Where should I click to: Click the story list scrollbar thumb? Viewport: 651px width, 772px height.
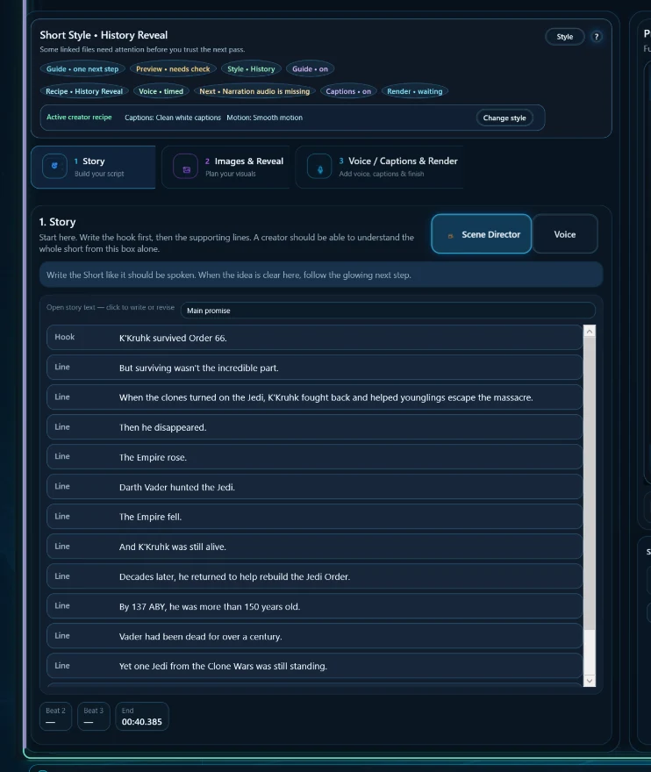[x=590, y=484]
